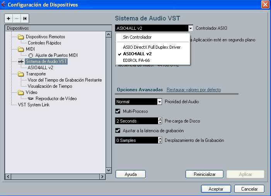Image resolution: width=271 pixels, height=196 pixels.
Task: Select the MIDI tree label
Action: (x=30, y=49)
